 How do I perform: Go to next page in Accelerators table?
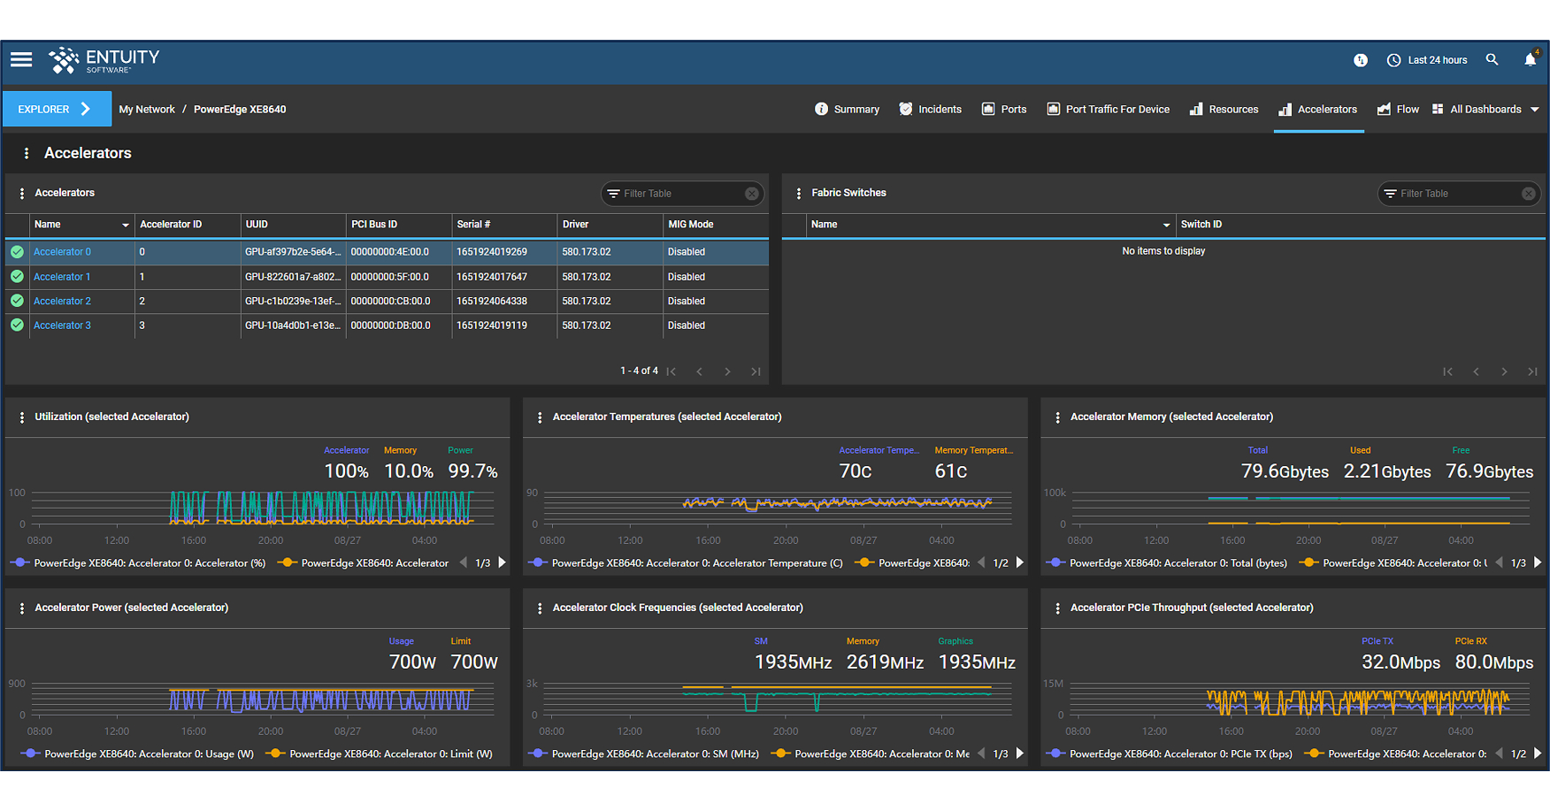point(727,371)
